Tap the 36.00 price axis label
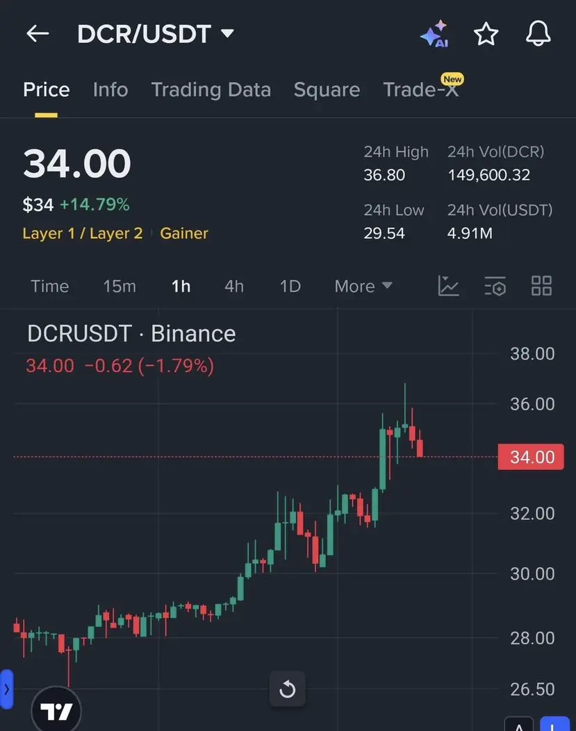Viewport: 576px width, 731px height. click(x=532, y=404)
